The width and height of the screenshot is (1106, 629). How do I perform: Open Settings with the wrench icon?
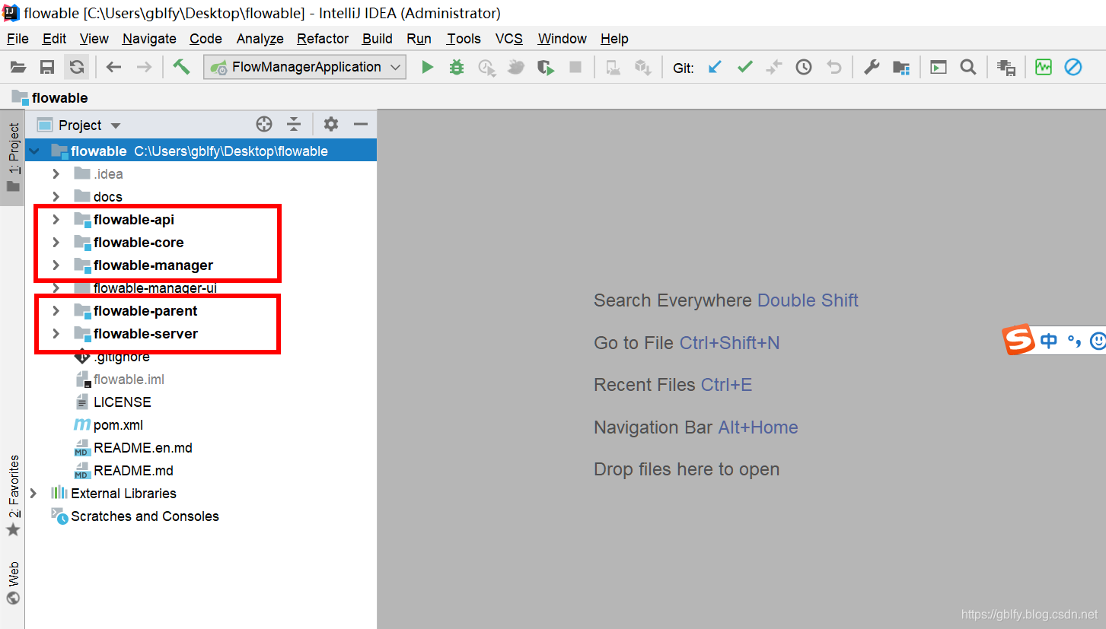point(872,68)
